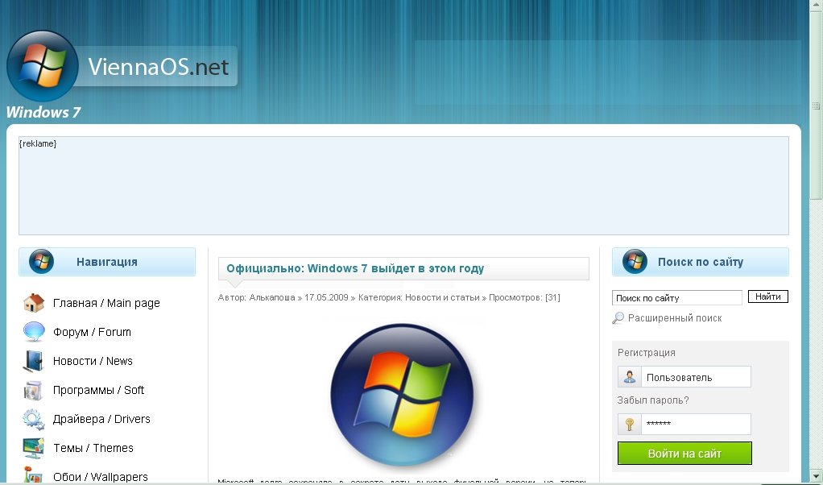Open author Алькапоша profile link
This screenshot has width=823, height=485.
tap(272, 297)
